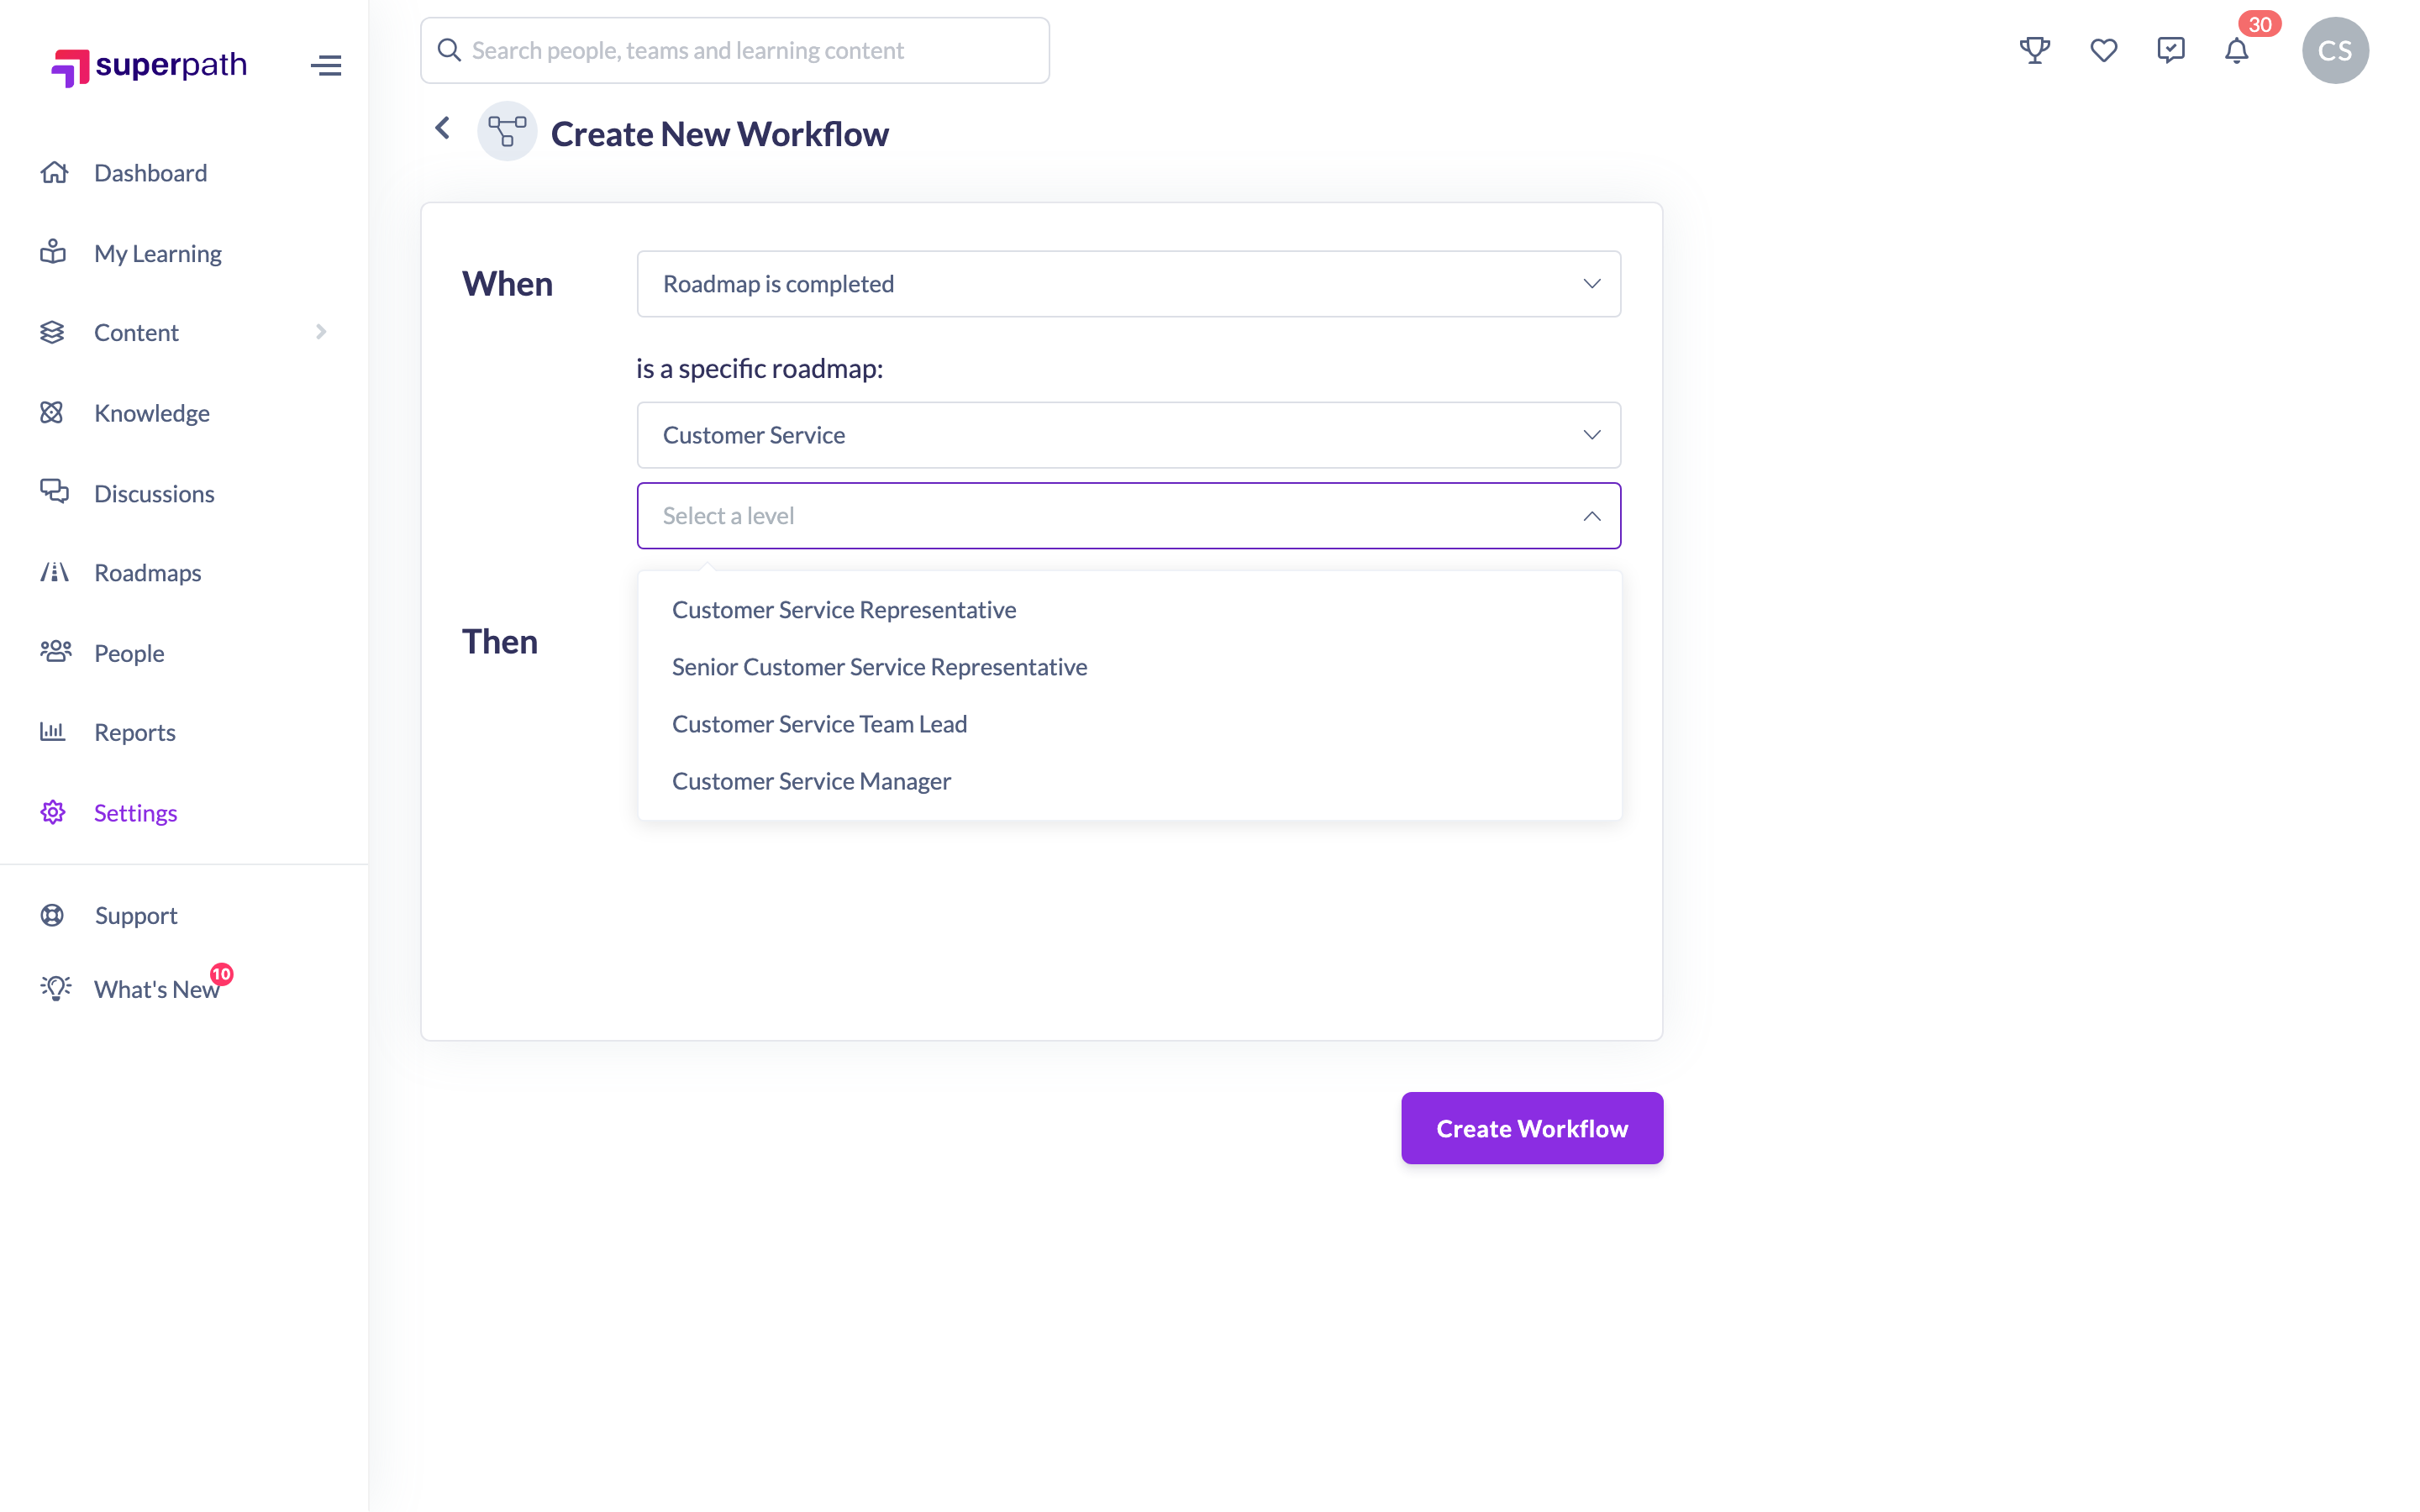
Task: Click the Create Workflow button
Action: click(1531, 1128)
